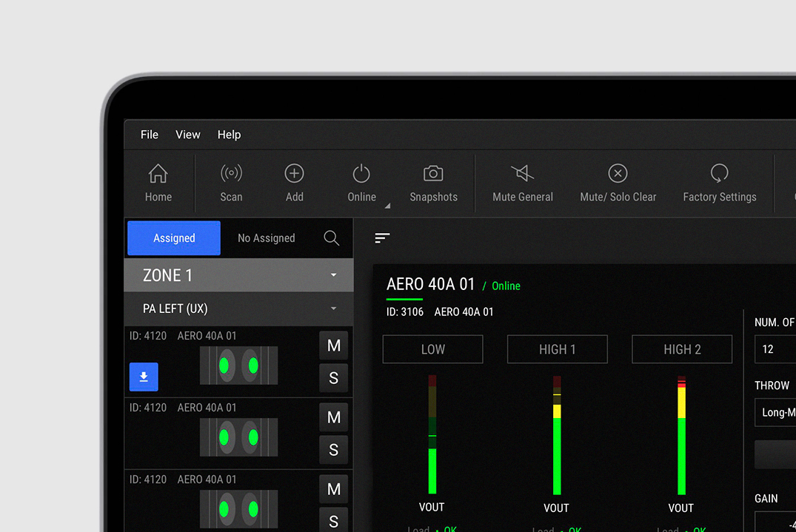Open Snapshots camera icon
Image resolution: width=796 pixels, height=532 pixels.
(x=433, y=174)
